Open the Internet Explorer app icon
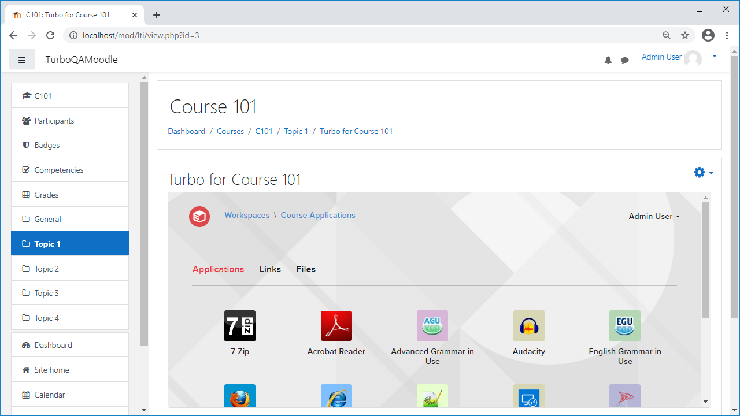740x416 pixels. pyautogui.click(x=336, y=396)
